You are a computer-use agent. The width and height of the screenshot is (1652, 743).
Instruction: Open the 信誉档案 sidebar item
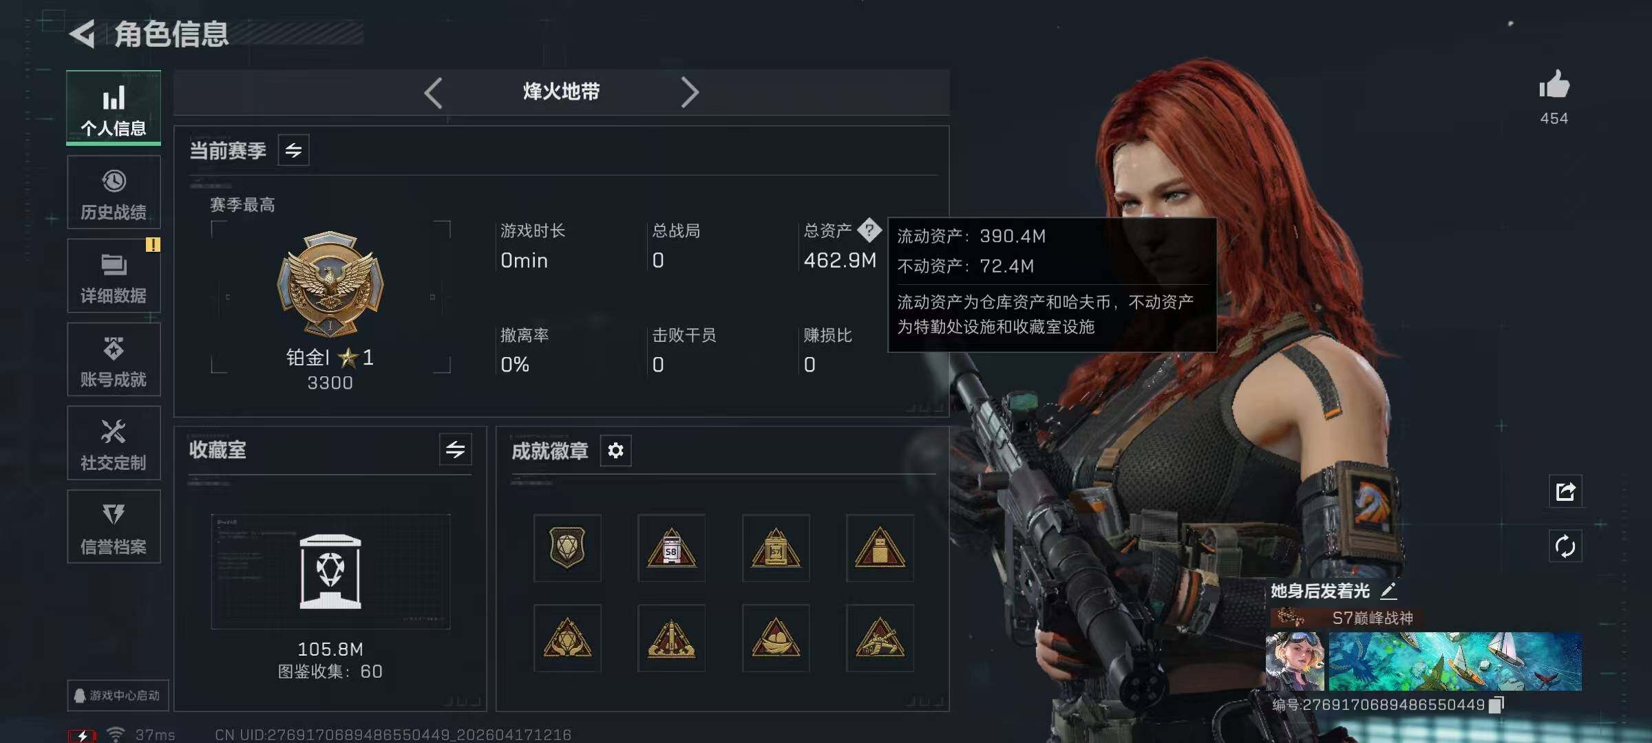click(114, 527)
